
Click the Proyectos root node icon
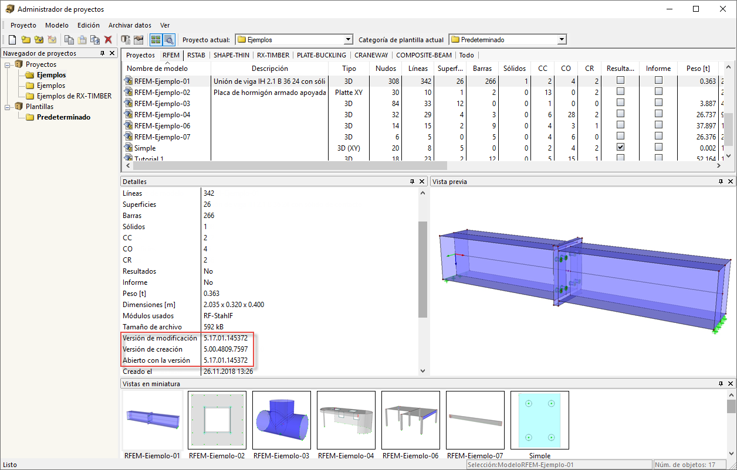(x=19, y=64)
